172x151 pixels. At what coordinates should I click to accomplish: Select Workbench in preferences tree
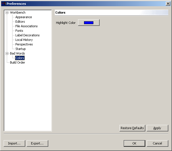18,12
